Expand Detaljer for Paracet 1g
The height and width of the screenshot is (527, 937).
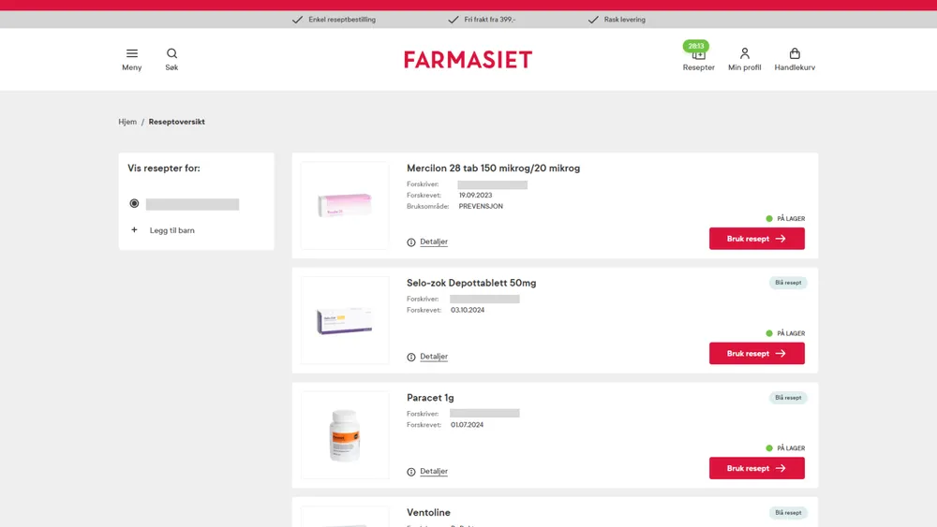pyautogui.click(x=433, y=471)
